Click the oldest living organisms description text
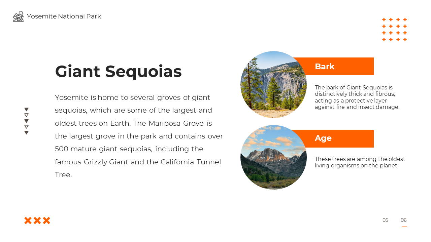 pyautogui.click(x=360, y=162)
